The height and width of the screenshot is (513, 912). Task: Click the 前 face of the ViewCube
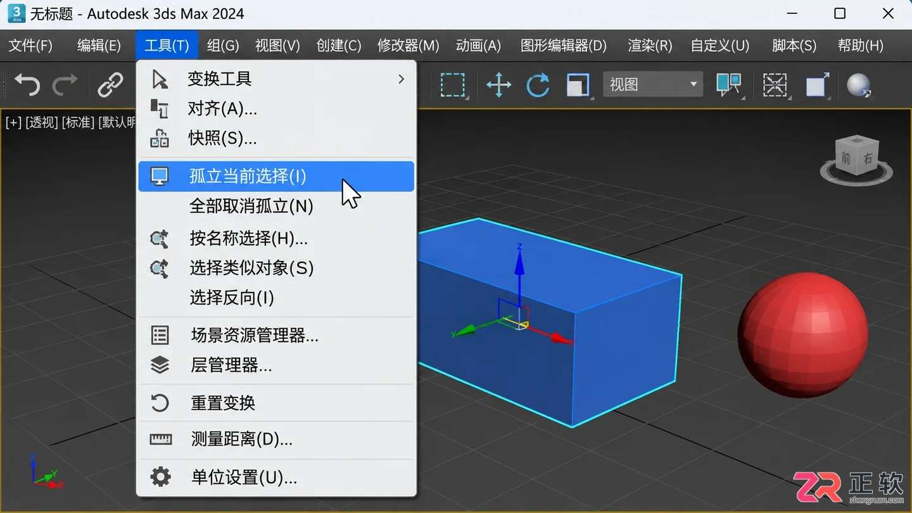846,158
